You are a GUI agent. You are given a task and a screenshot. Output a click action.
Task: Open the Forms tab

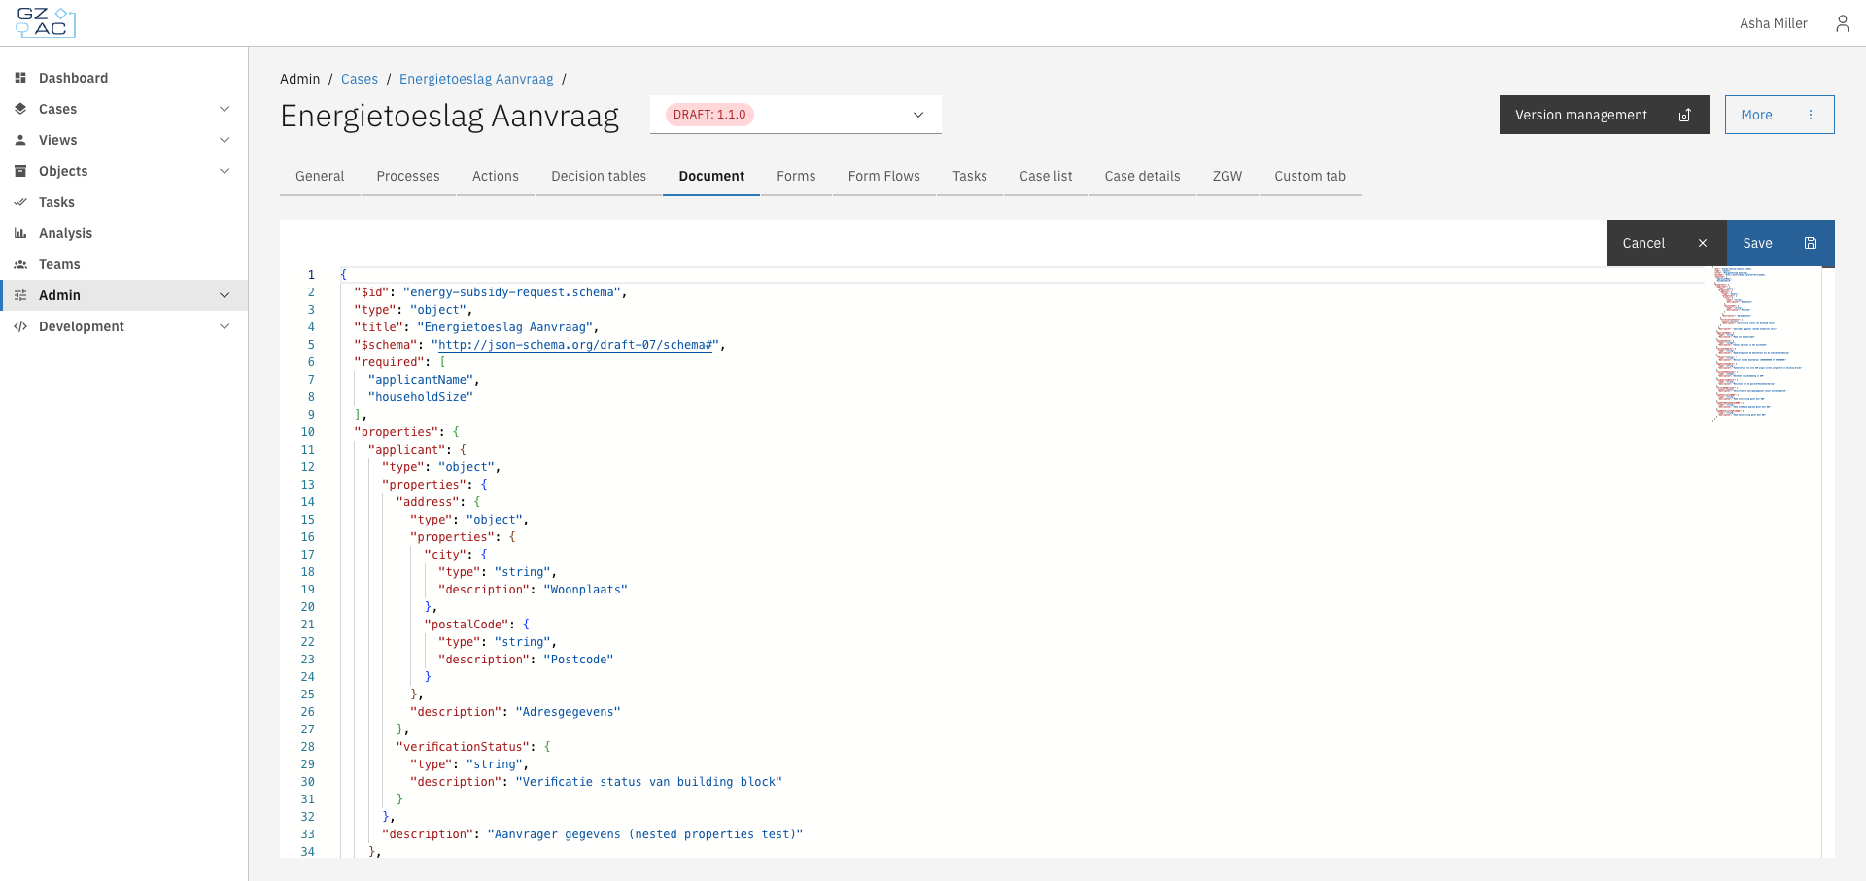(796, 176)
